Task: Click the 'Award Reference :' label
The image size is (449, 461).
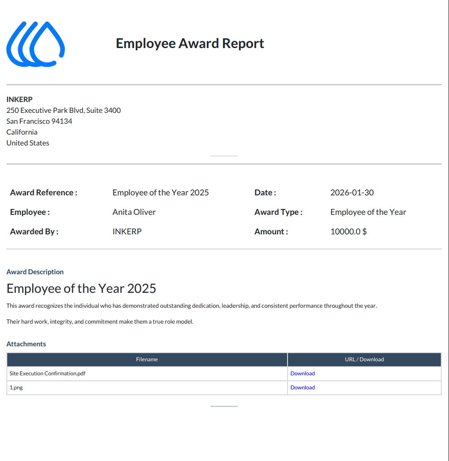Action: tap(44, 193)
